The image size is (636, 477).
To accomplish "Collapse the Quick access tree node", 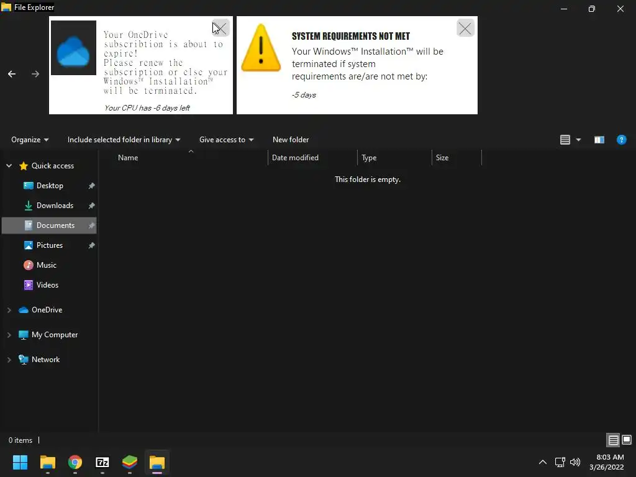I will point(9,165).
